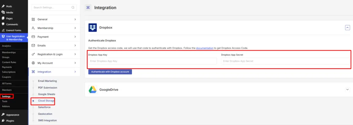Viewport: 353px width, 125px height.
Task: Click the GoogleDrive section title
Action: pos(109,89)
